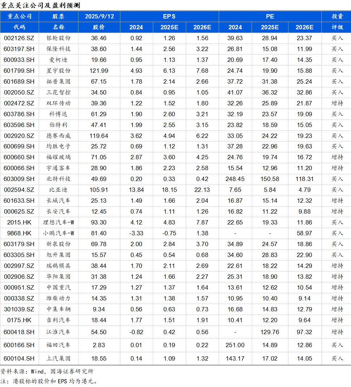The width and height of the screenshot is (351, 387).
Task: Select the stock code 2015.HK
Action: pyautogui.click(x=19, y=223)
